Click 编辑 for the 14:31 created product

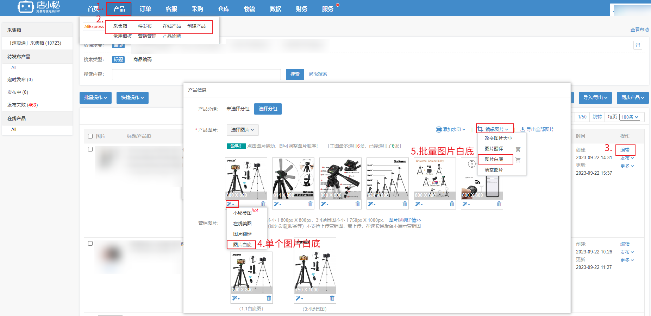[625, 150]
